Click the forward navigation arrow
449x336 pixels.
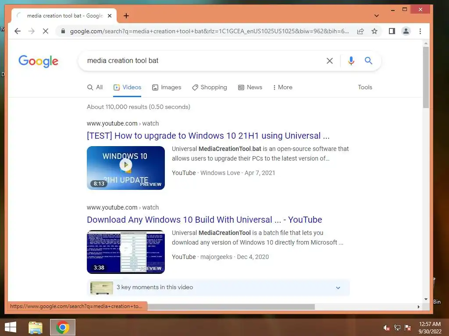(x=32, y=31)
